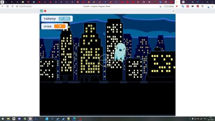The image size is (215, 121).
Task: Switch to the active Scratch tab
Action: [x=177, y=2]
